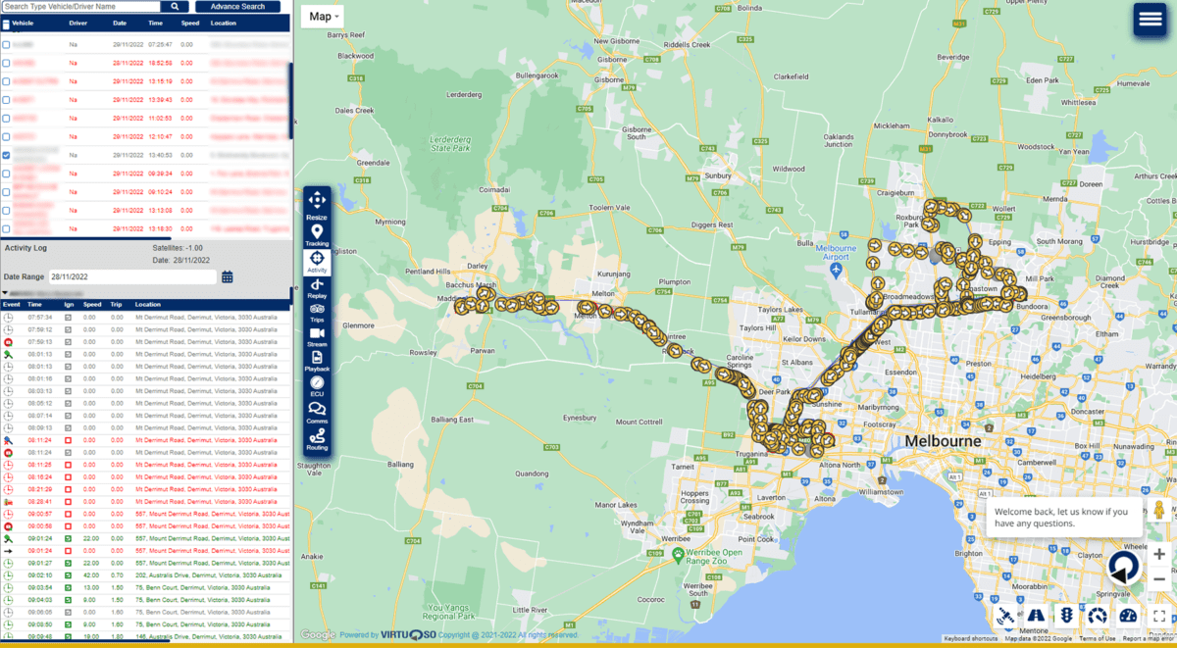The width and height of the screenshot is (1177, 648).
Task: Check the select-all checkbox in vehicle list header
Action: click(x=7, y=23)
